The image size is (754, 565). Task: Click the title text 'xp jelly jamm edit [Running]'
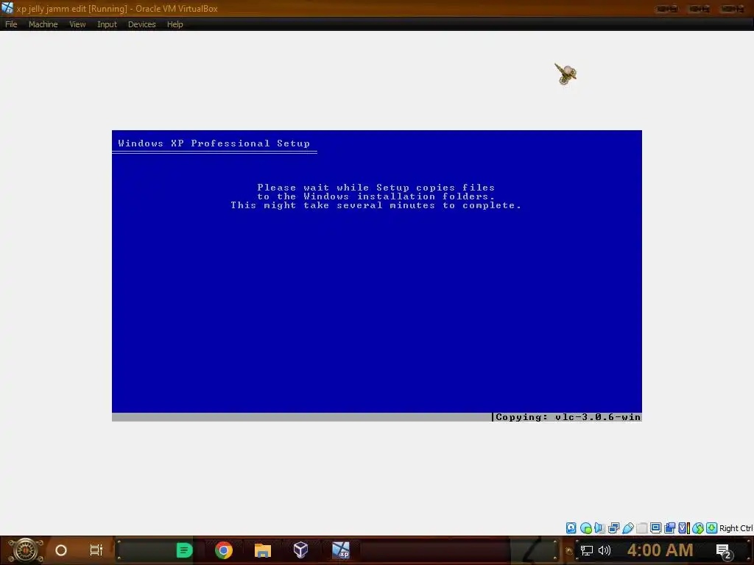pyautogui.click(x=71, y=9)
